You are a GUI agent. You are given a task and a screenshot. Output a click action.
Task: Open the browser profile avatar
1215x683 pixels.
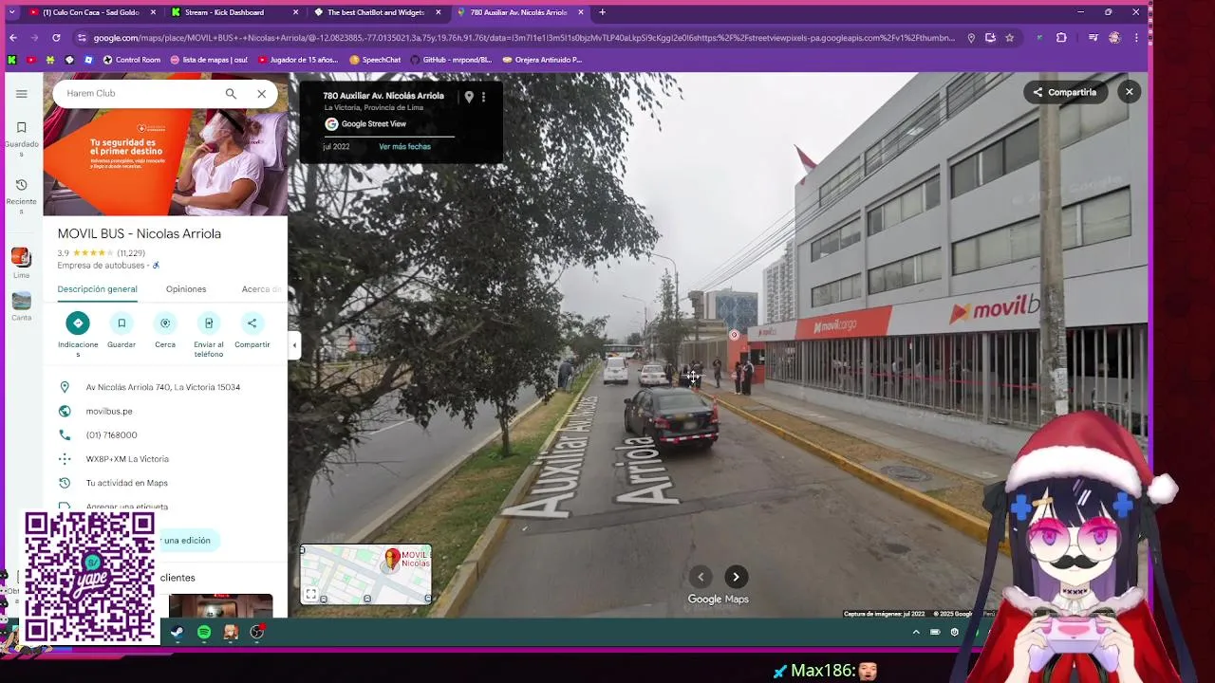(x=1114, y=38)
